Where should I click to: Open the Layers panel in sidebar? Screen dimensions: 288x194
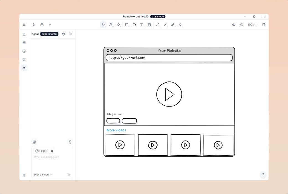point(24,59)
